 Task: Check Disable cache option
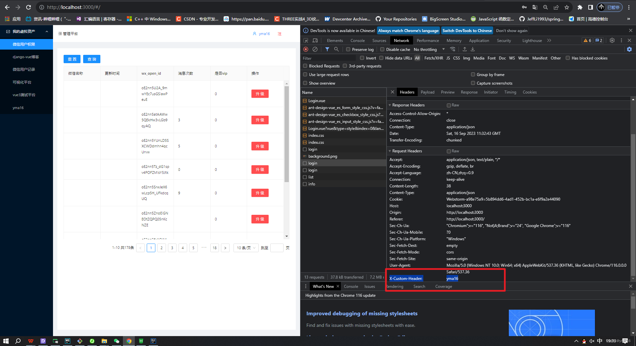(x=382, y=49)
